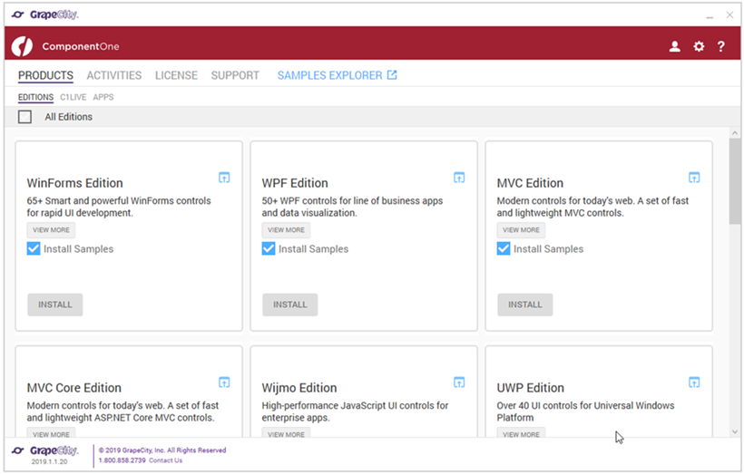
Task: Click the MVC Edition update icon
Action: 694,178
